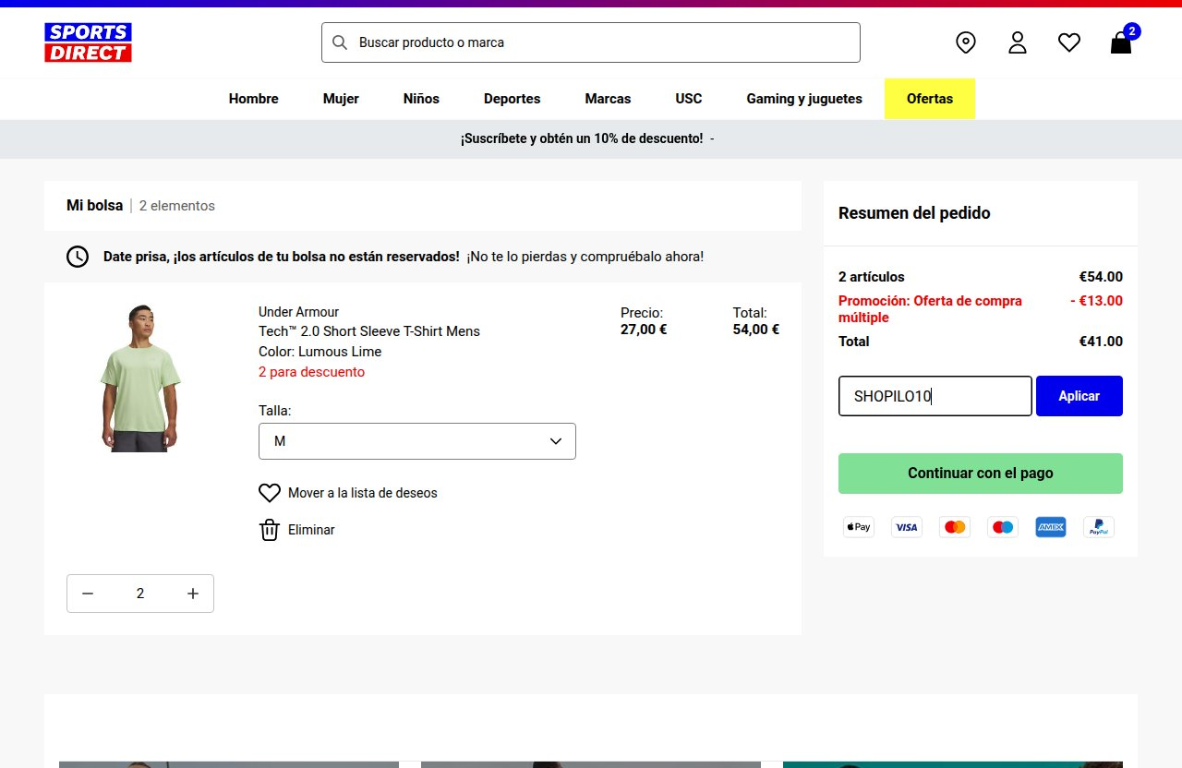This screenshot has height=768, width=1182.
Task: Click the Visa payment icon
Action: (x=907, y=527)
